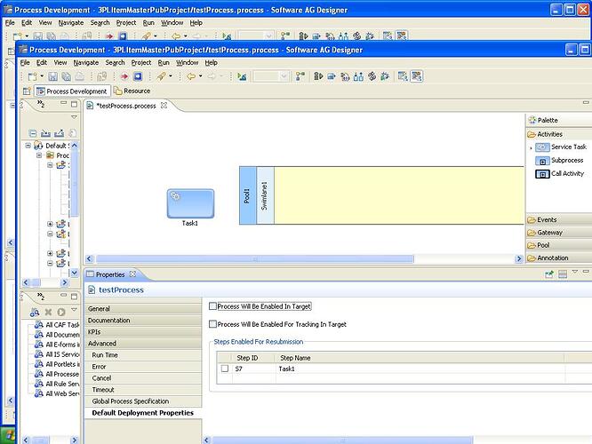Image resolution: width=592 pixels, height=444 pixels.
Task: Open the navigator panel view menu triangle
Action: click(x=74, y=117)
